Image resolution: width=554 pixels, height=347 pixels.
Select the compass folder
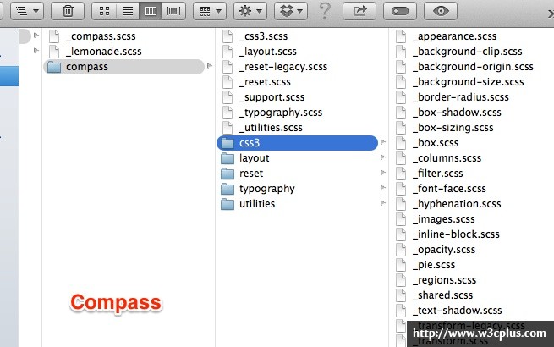[x=123, y=67]
